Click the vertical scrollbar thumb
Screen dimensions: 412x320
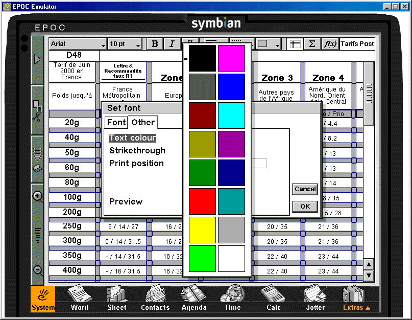pos(369,94)
